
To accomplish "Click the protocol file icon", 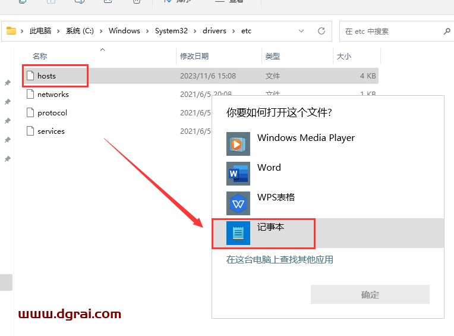I will click(x=30, y=112).
